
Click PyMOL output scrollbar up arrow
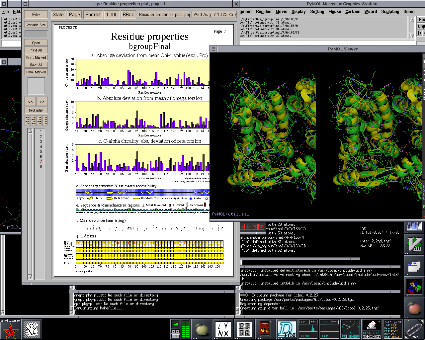click(412, 20)
